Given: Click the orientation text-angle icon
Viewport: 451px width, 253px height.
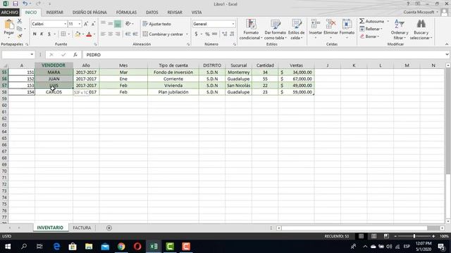Looking at the screenshot, I should coord(128,24).
